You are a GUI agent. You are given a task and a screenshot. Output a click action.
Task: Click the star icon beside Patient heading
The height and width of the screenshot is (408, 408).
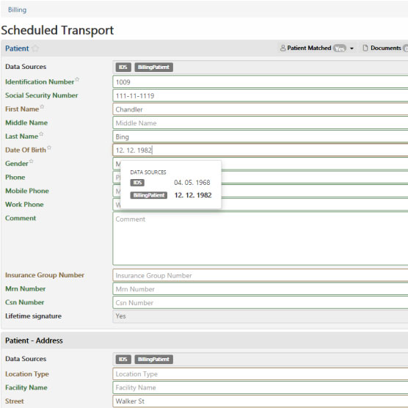pos(35,48)
